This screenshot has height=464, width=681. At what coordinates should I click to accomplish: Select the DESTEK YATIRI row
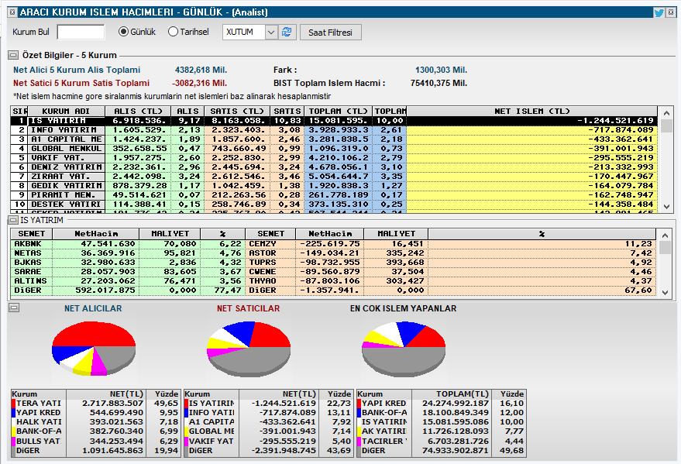click(334, 205)
